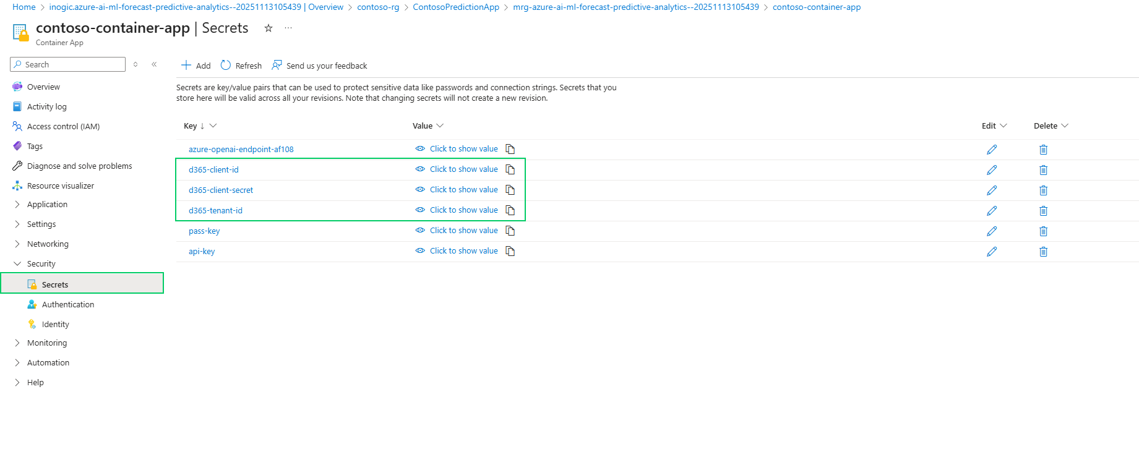Screen dimensions: 1139x465
Task: Show the value of d365-client-id
Action: coord(463,169)
